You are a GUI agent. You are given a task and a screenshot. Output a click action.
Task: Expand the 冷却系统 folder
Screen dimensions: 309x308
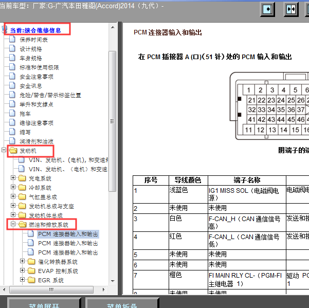(13, 187)
